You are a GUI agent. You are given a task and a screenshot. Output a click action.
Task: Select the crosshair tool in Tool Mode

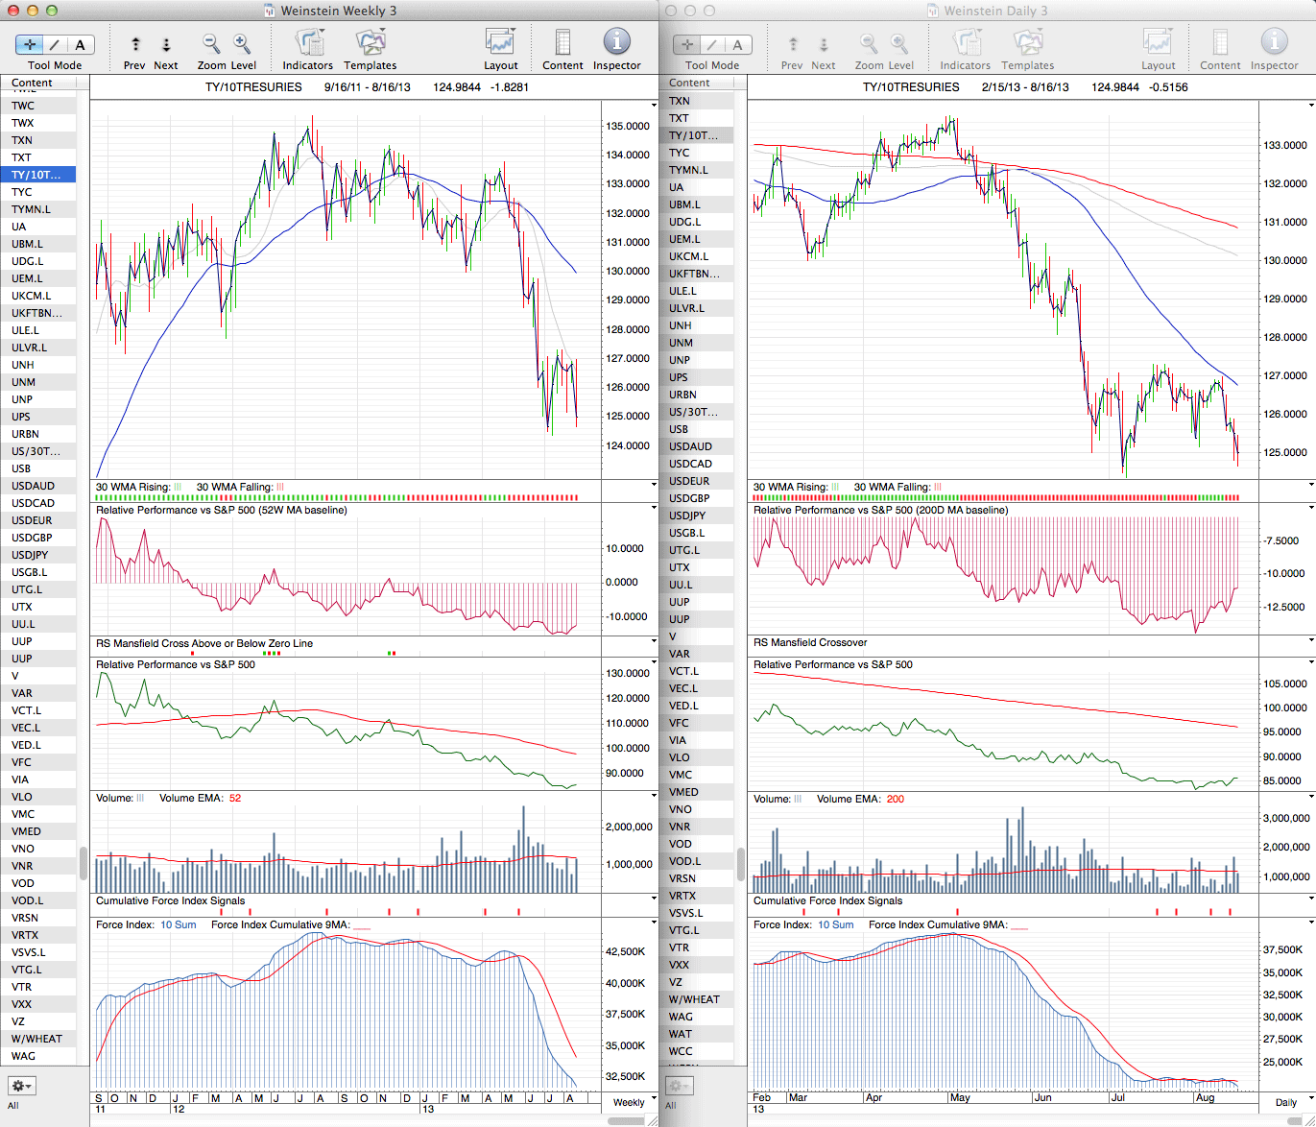[30, 44]
